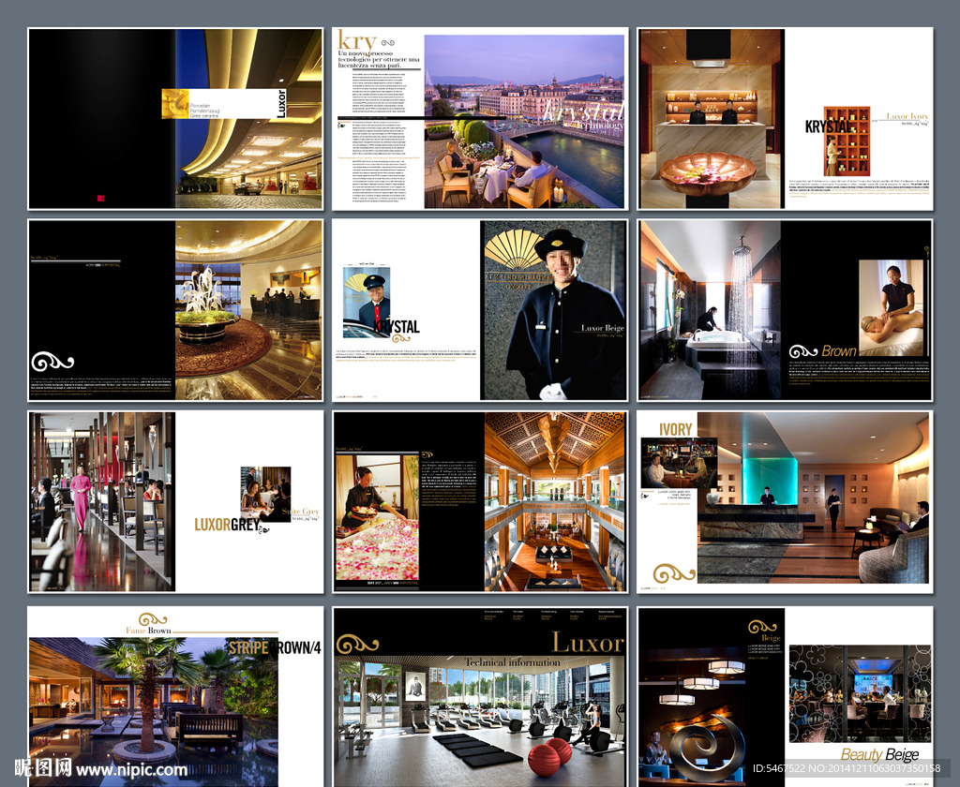Click the vertical 'Luxor' label on cover
Viewport: 960px width, 787px height.
point(281,103)
